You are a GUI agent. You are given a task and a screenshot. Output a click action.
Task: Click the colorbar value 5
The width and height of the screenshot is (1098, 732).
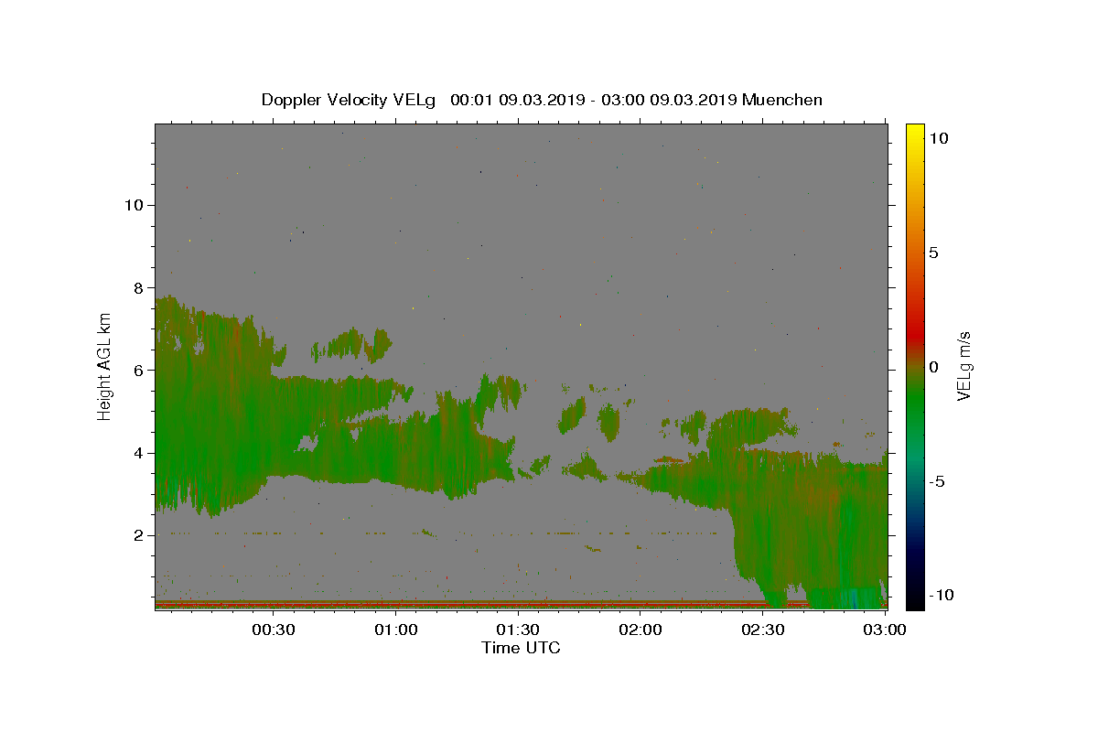point(934,253)
